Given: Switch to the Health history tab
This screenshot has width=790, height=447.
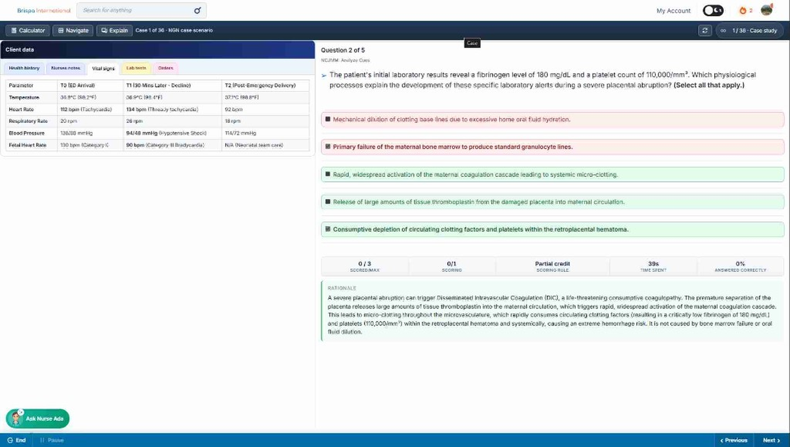Looking at the screenshot, I should click(24, 68).
